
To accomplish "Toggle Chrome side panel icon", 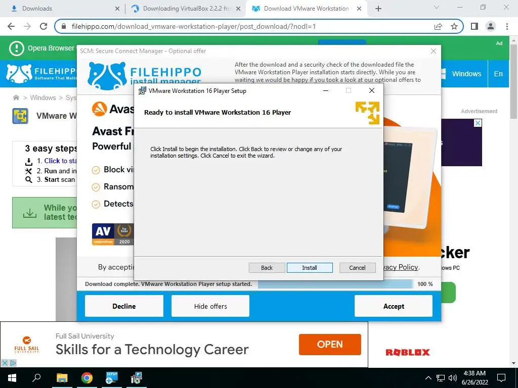I will pyautogui.click(x=474, y=26).
